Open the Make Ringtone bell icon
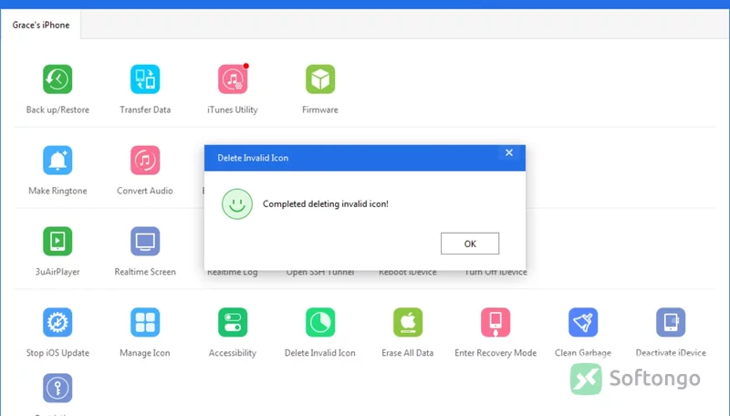730x416 pixels. coord(57,160)
